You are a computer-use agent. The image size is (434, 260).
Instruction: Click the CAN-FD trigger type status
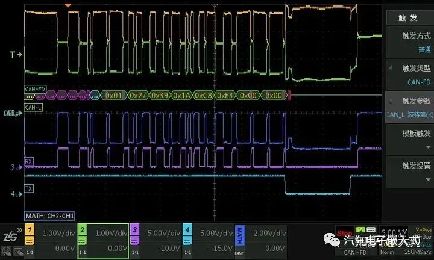[x=355, y=252]
